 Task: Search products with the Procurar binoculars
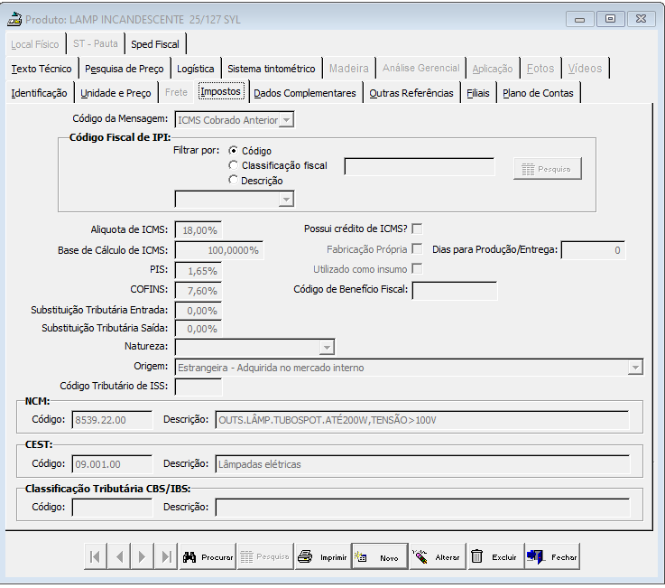click(208, 556)
